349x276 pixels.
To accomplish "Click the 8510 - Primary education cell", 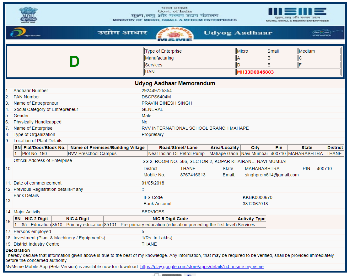I will coord(77,225).
